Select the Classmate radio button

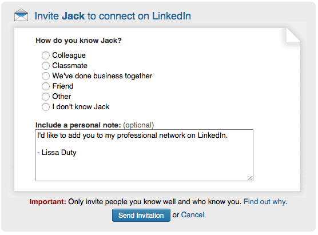coord(46,66)
